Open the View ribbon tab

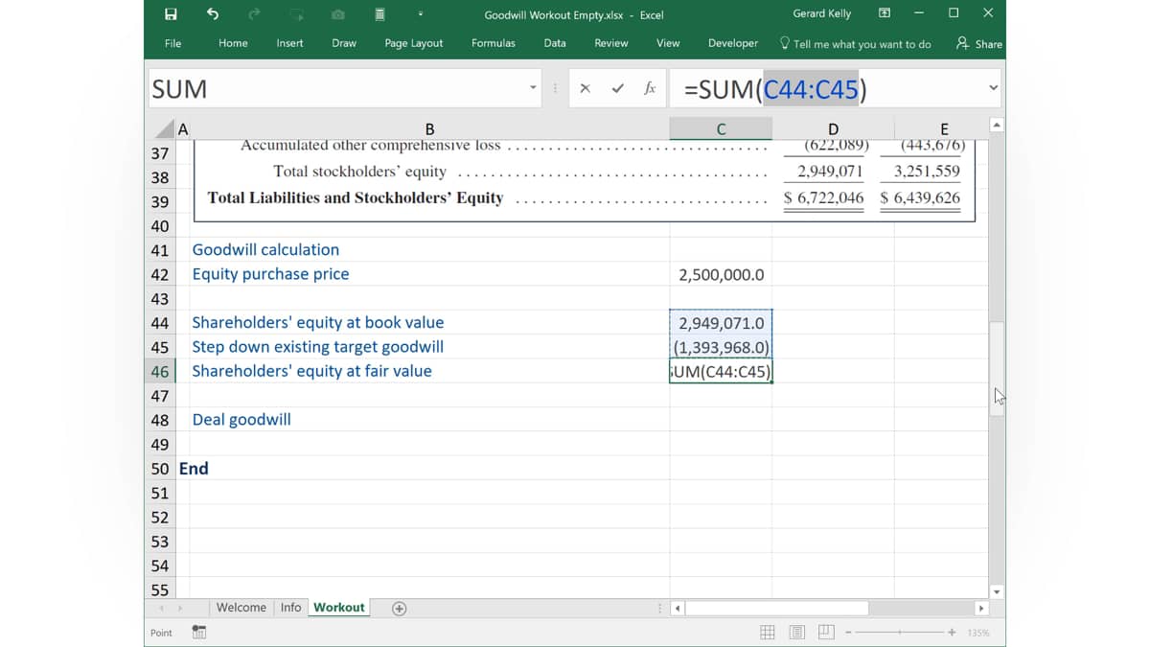pos(668,43)
